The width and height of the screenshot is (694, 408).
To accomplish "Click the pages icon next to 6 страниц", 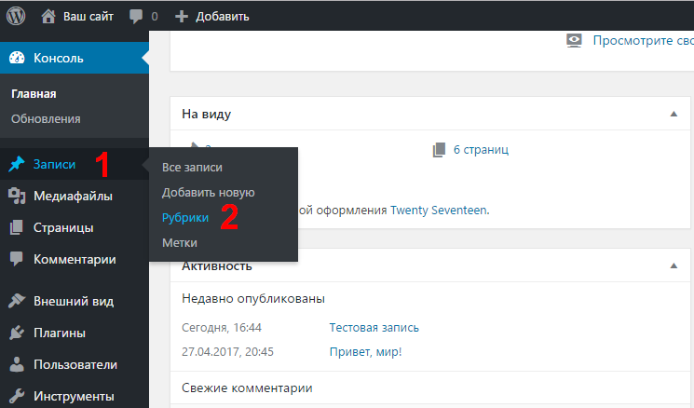I will point(439,150).
